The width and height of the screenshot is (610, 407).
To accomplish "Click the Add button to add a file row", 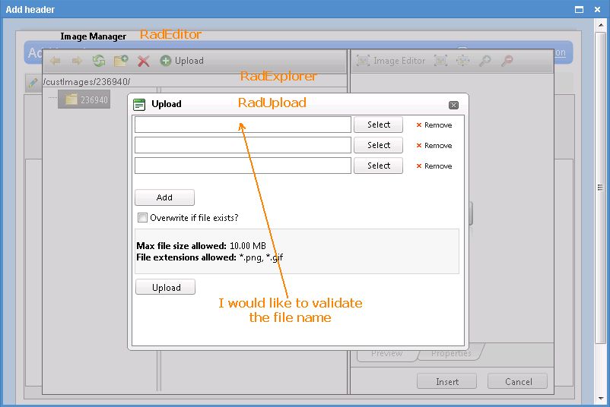I will [164, 197].
